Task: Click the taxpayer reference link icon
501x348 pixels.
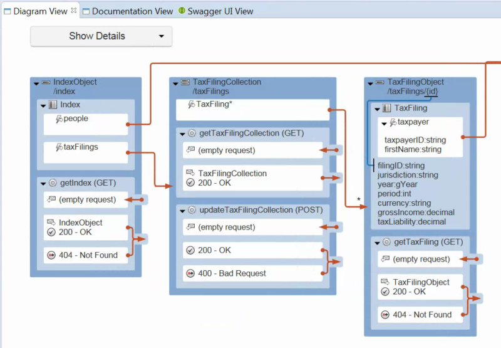Action: click(x=393, y=122)
